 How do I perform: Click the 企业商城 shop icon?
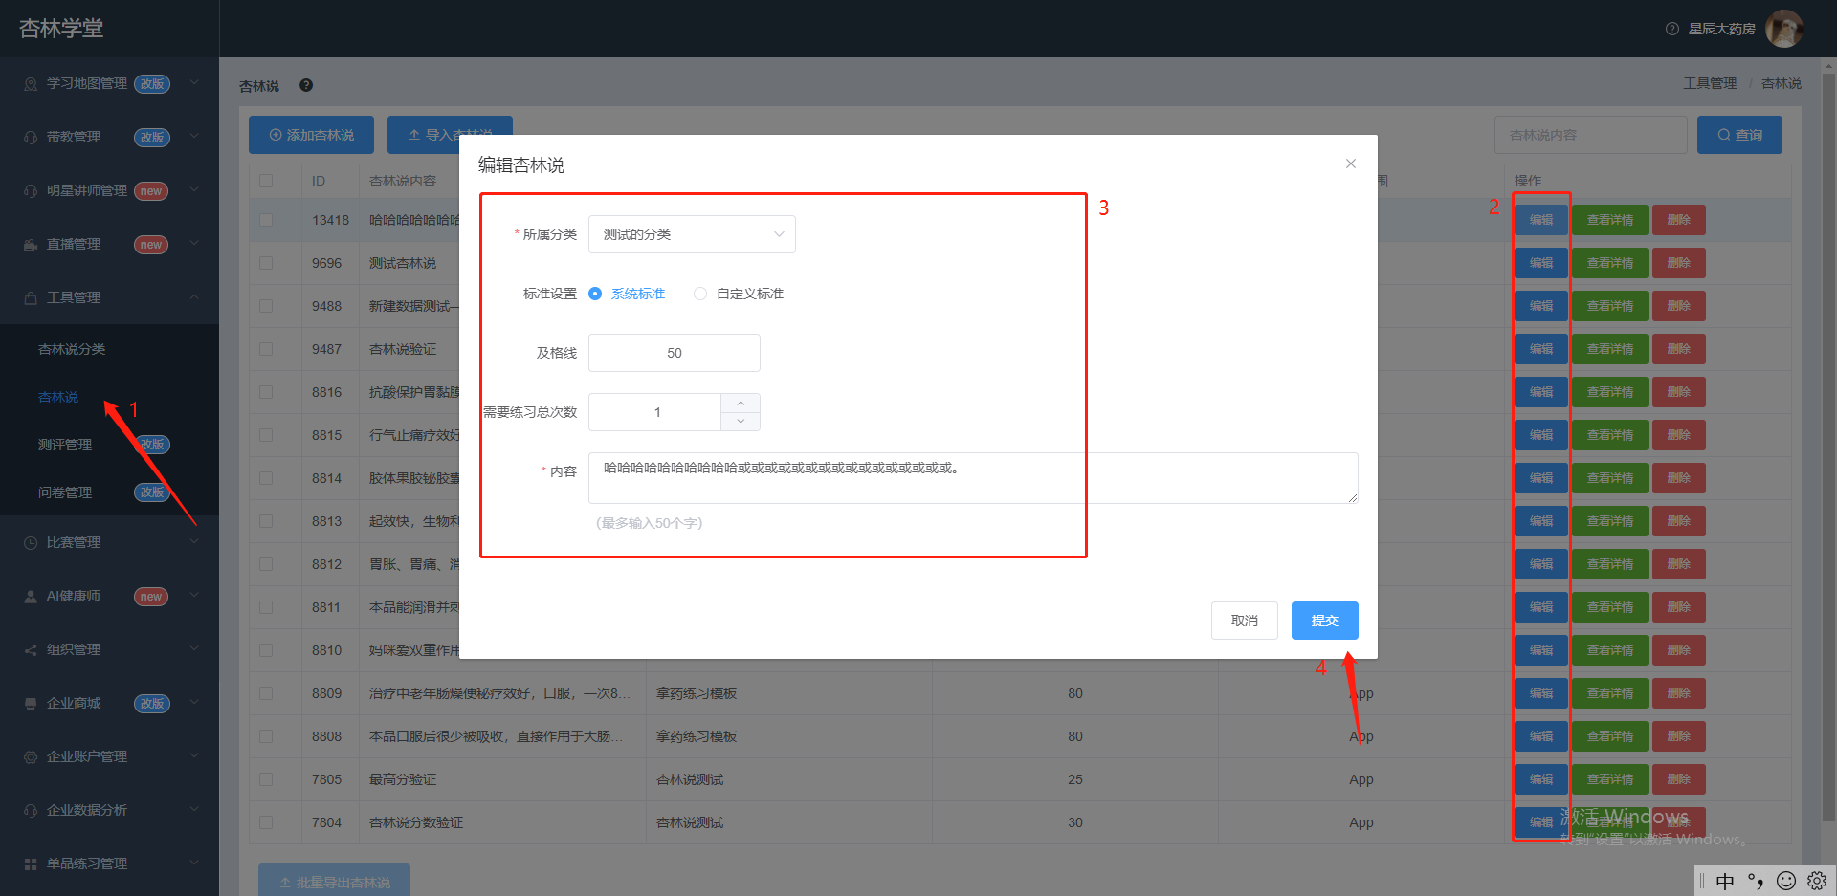31,704
